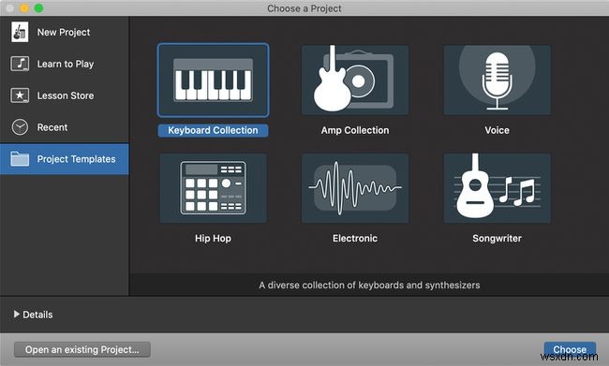Click the yellow minimize window button
The width and height of the screenshot is (609, 366).
point(24,8)
